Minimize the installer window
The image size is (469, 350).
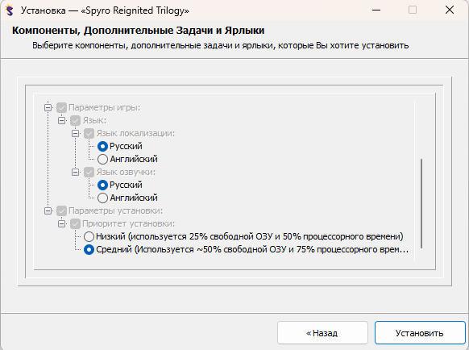click(x=376, y=10)
